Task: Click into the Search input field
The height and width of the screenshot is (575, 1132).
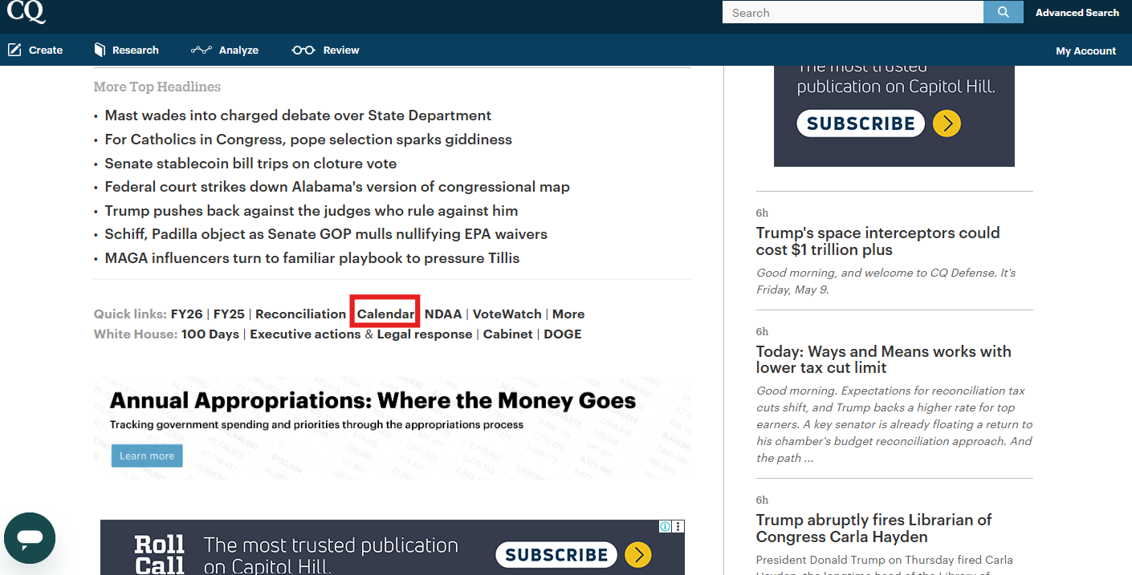Action: [x=852, y=13]
